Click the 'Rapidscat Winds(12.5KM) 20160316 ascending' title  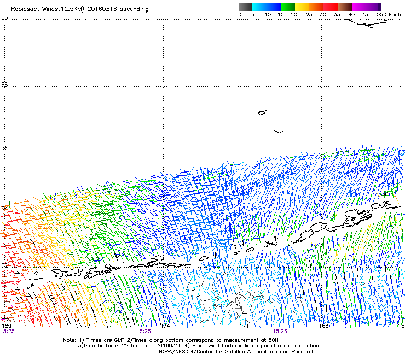click(x=80, y=9)
